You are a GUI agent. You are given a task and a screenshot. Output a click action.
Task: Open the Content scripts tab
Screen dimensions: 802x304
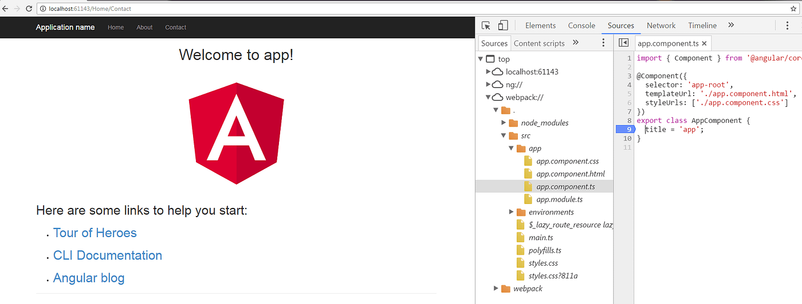point(539,43)
